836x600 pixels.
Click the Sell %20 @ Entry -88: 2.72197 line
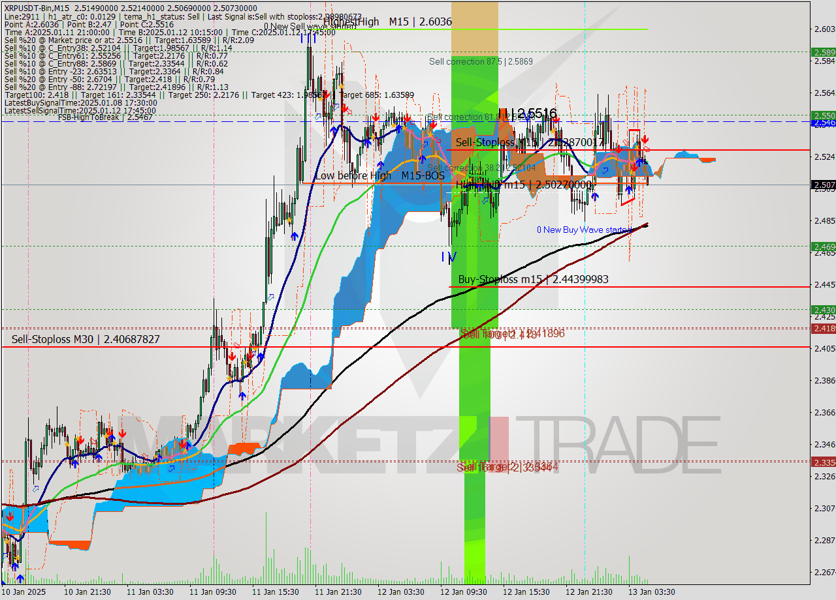tap(116, 87)
